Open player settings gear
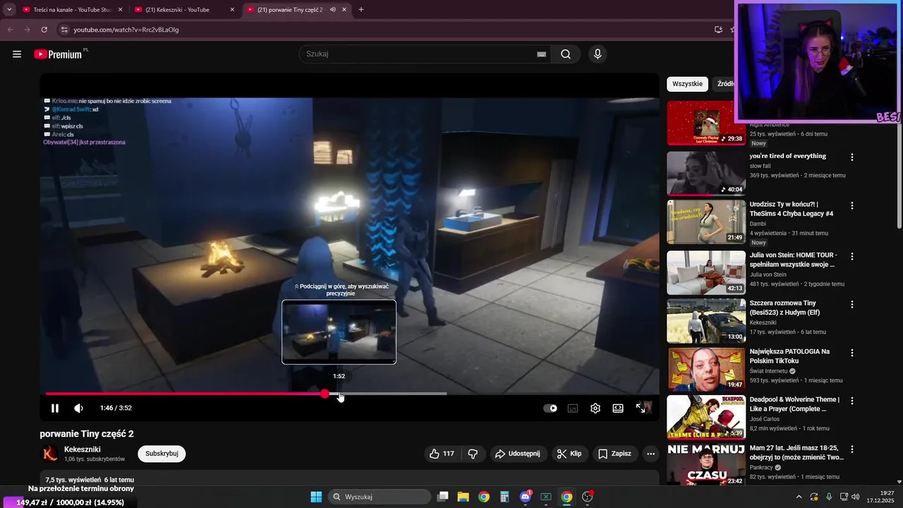903x508 pixels. coord(595,408)
